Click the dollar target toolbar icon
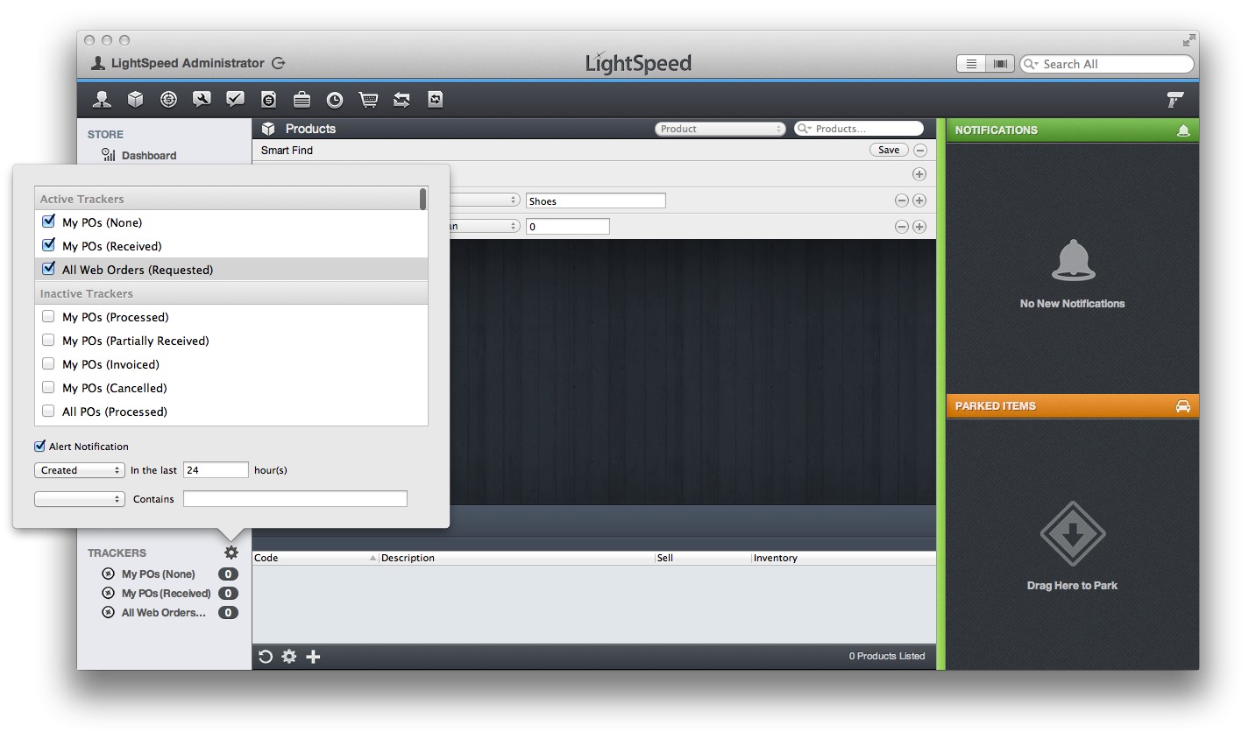Image resolution: width=1249 pixels, height=739 pixels. click(x=169, y=100)
